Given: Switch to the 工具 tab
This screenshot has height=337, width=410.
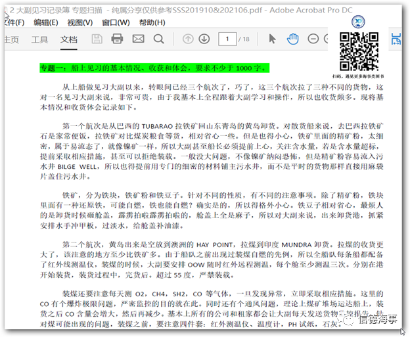Looking at the screenshot, I should pos(39,39).
